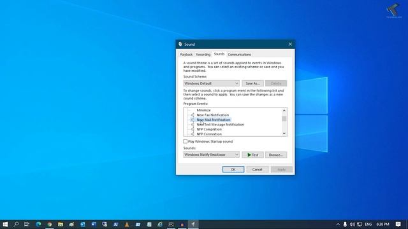Click the Delete scheme button
This screenshot has height=229, width=408.
coord(276,83)
